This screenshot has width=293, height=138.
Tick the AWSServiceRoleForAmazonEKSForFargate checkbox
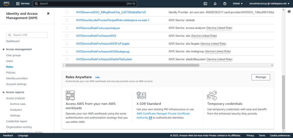(67, 44)
